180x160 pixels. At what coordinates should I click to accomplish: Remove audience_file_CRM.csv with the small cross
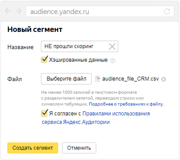(x=163, y=79)
